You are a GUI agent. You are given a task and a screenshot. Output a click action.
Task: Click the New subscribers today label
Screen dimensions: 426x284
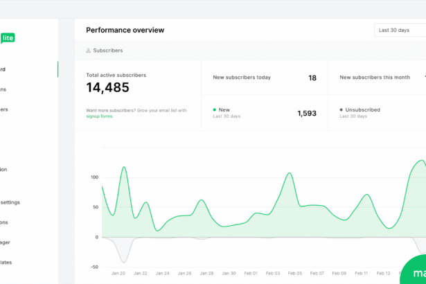click(x=242, y=78)
